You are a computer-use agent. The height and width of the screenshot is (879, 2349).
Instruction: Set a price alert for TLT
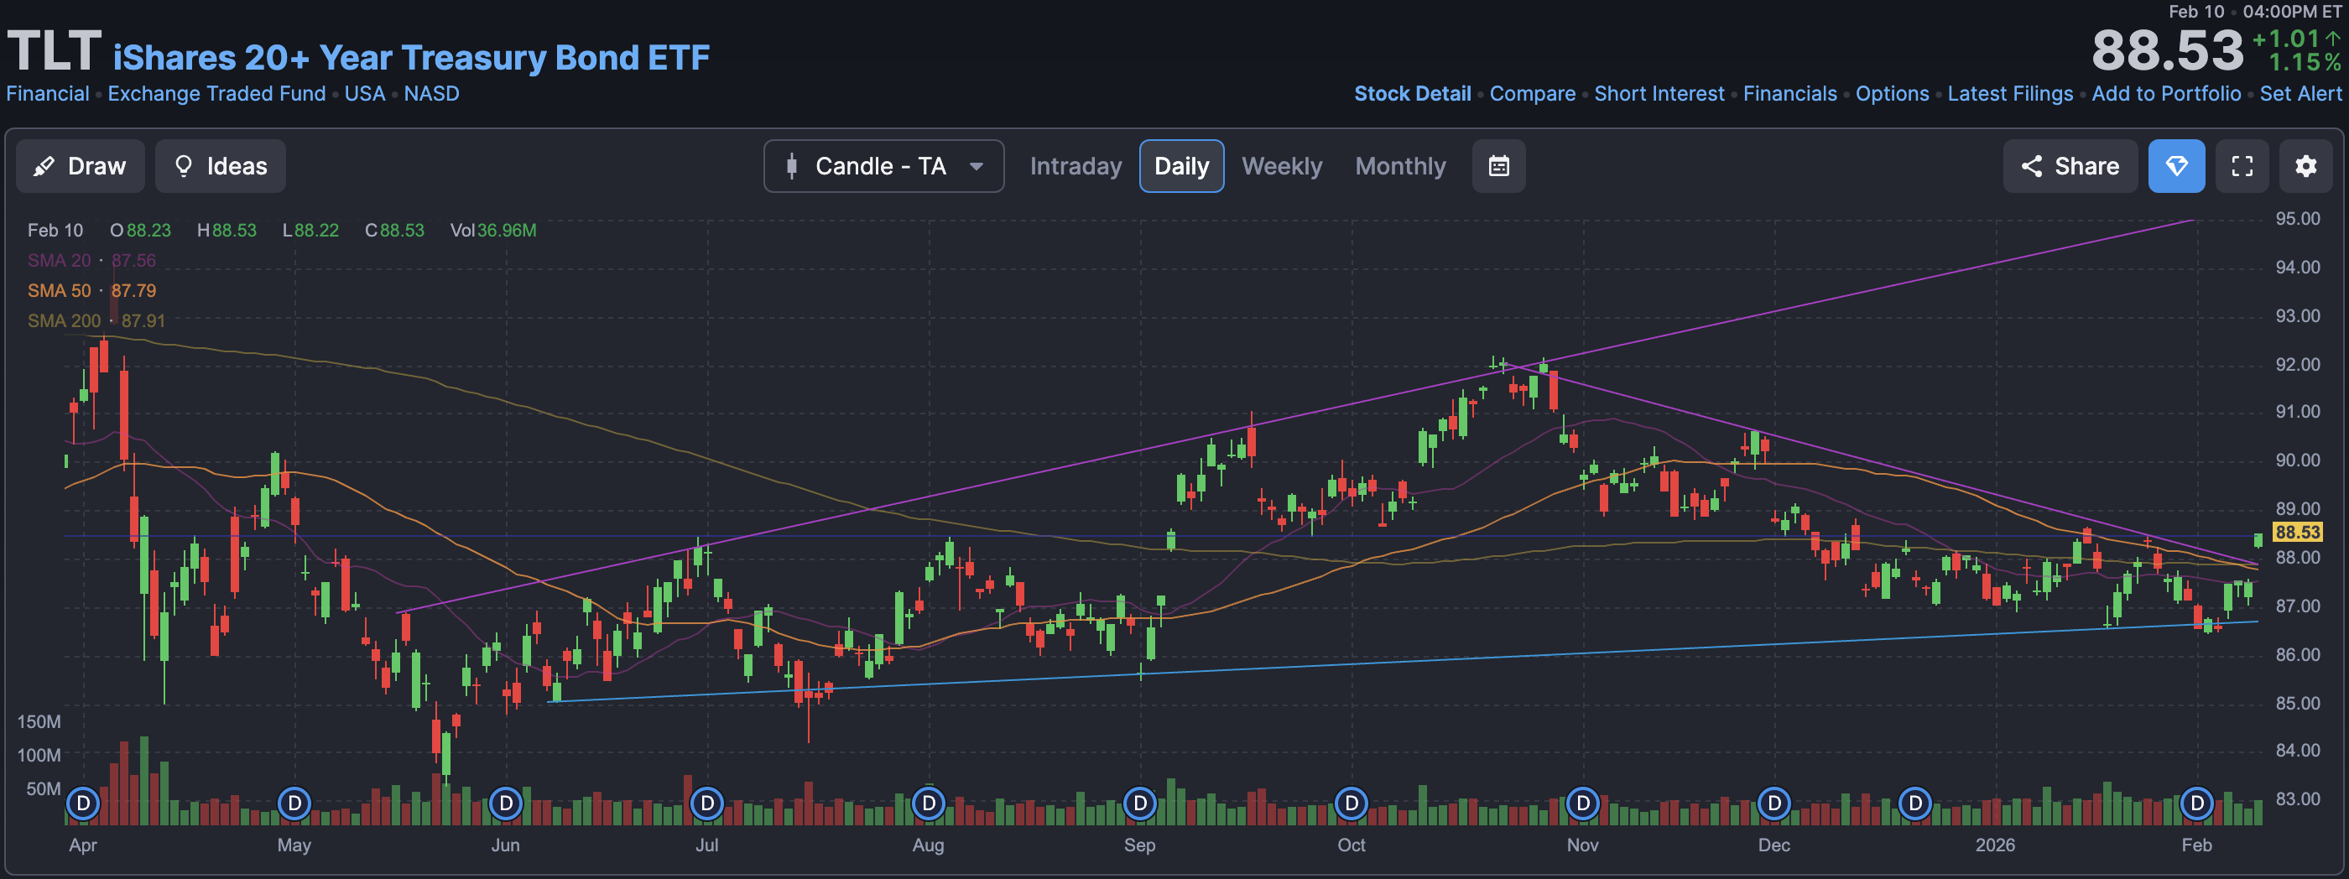2300,94
